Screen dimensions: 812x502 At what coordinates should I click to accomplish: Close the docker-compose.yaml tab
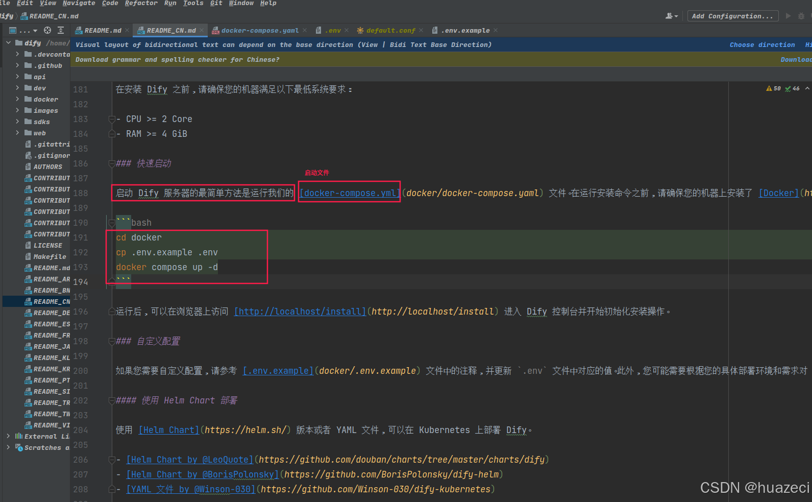coord(305,31)
